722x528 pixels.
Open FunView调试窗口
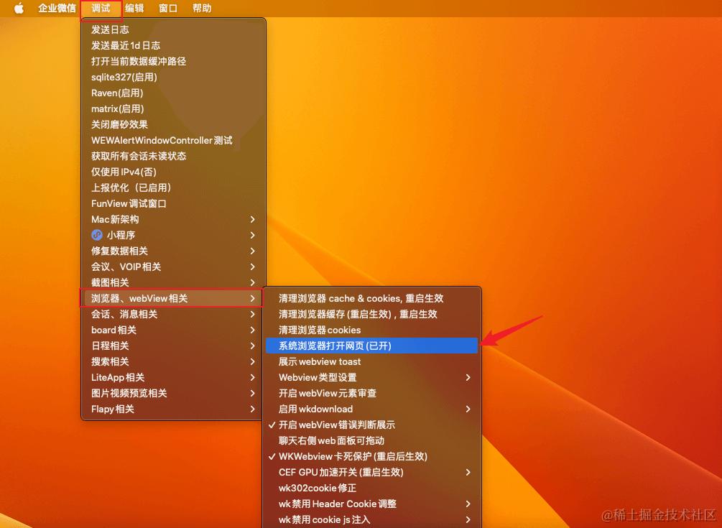tap(173, 203)
